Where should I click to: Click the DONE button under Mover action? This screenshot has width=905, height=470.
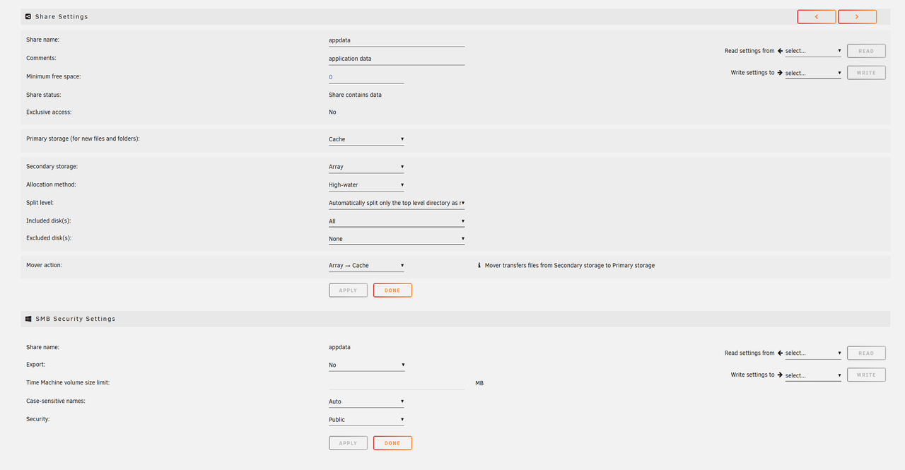tap(392, 290)
